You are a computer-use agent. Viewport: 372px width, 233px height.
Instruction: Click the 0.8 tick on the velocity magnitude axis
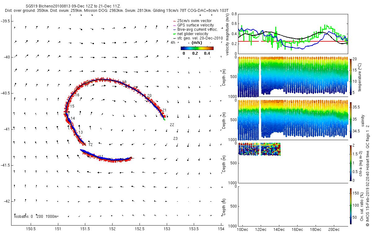[235, 14]
